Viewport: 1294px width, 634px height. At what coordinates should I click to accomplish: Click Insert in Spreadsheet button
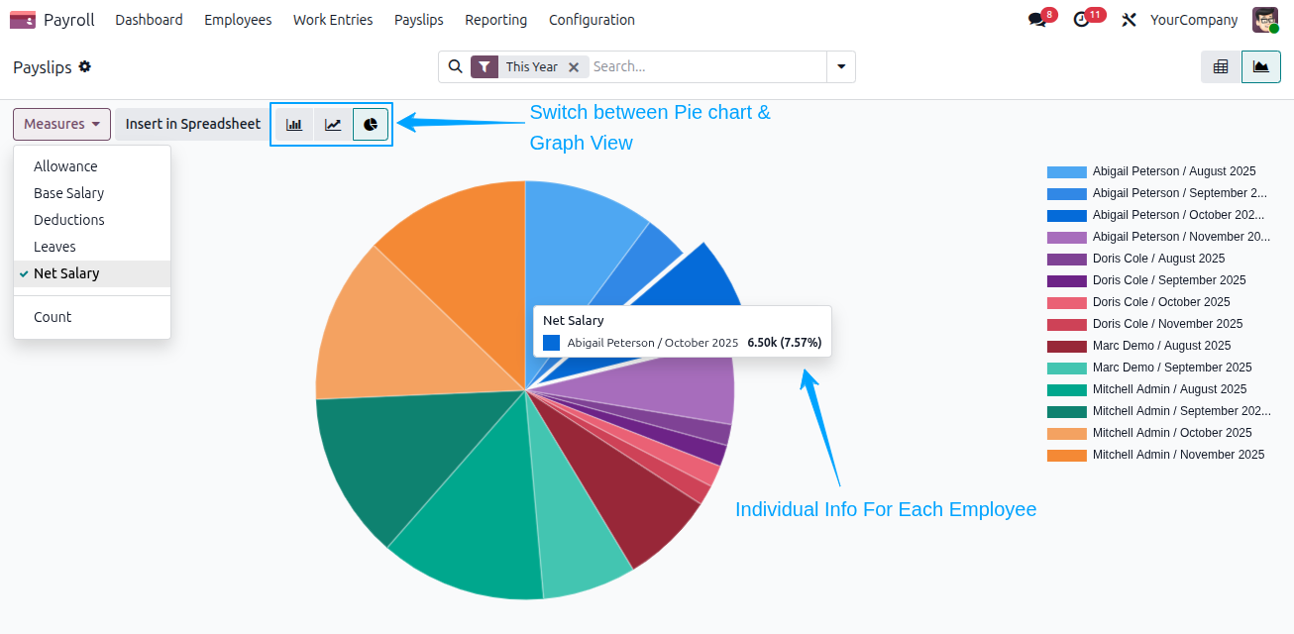coord(192,124)
